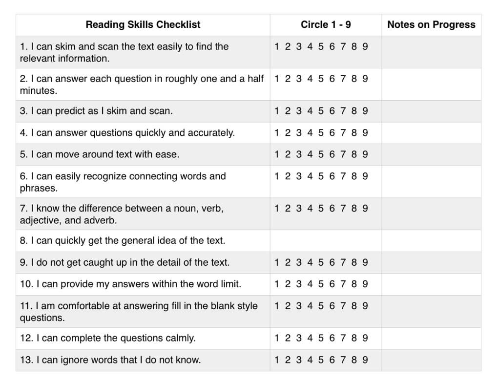This screenshot has width=500, height=384.
Task: Select rating 7 for answering quickly and accurately
Action: click(343, 133)
